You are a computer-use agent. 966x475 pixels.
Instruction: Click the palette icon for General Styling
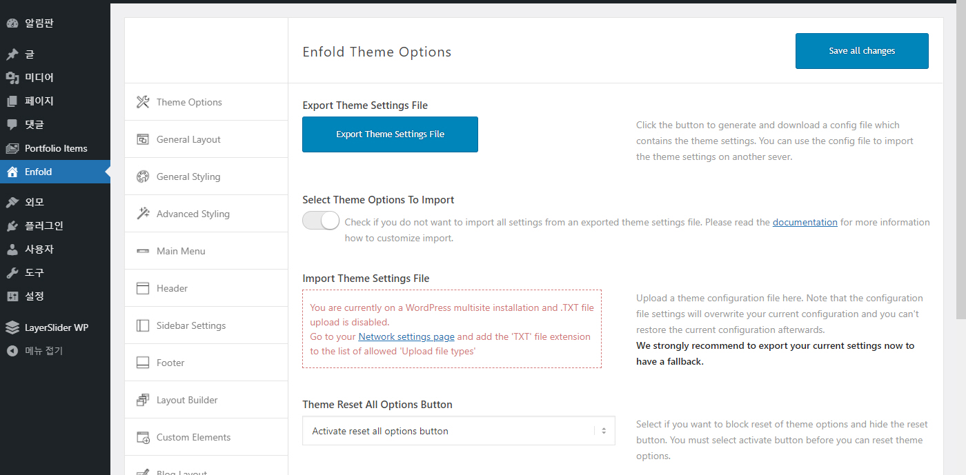point(143,176)
